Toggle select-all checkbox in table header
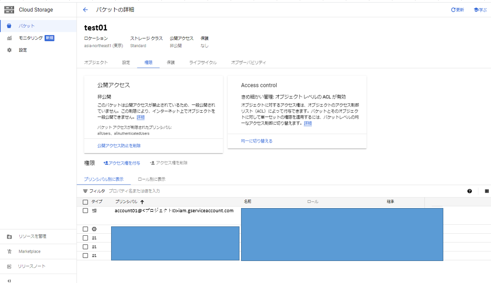 tap(85, 202)
